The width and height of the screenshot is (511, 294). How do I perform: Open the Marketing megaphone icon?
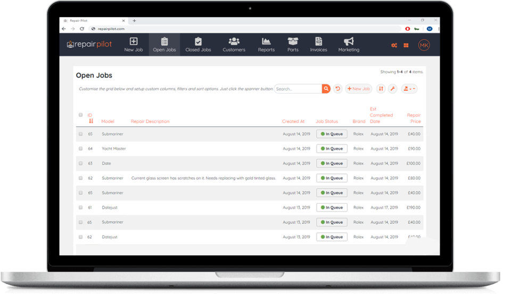coord(348,41)
